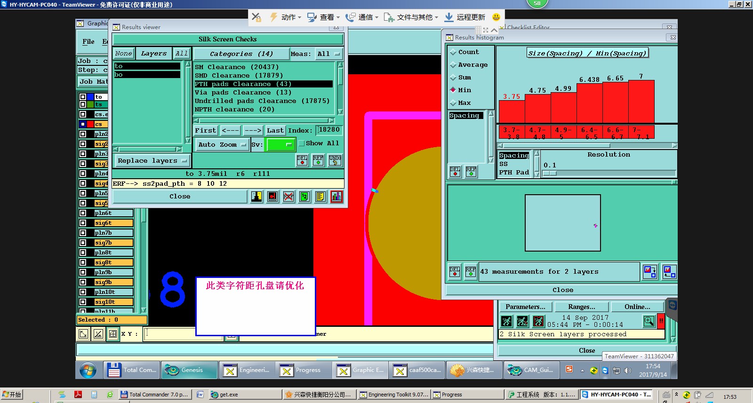This screenshot has height=403, width=753.
Task: Open the Auto Zoom dropdown
Action: (x=222, y=145)
